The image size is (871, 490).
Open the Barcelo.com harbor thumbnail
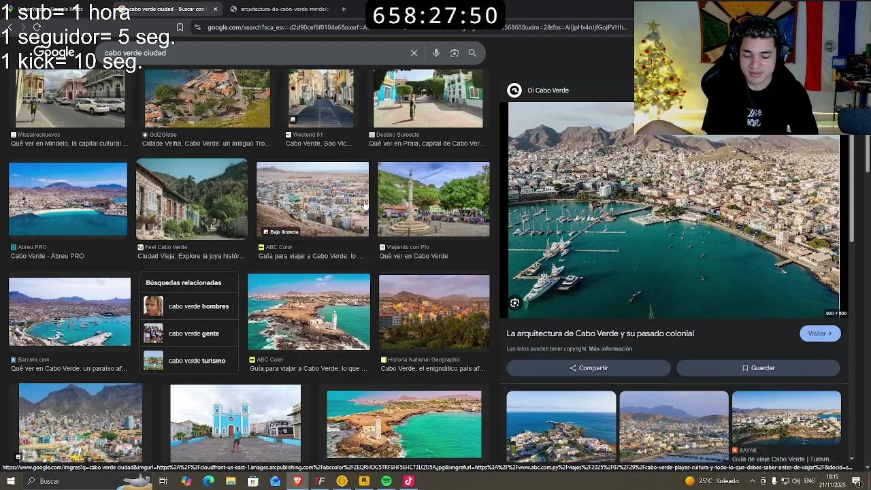point(69,312)
